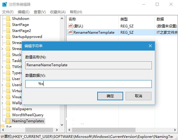This screenshot has height=140, width=178.
Task: Expand the UserA key node
Action: pos(2,85)
